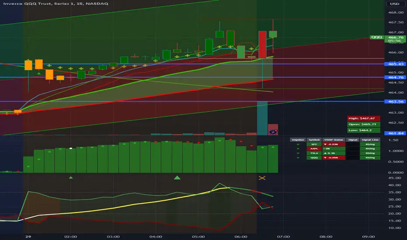Click the tall red candlestick body
Viewport: 407px width, 240px height.
pyautogui.click(x=262, y=45)
